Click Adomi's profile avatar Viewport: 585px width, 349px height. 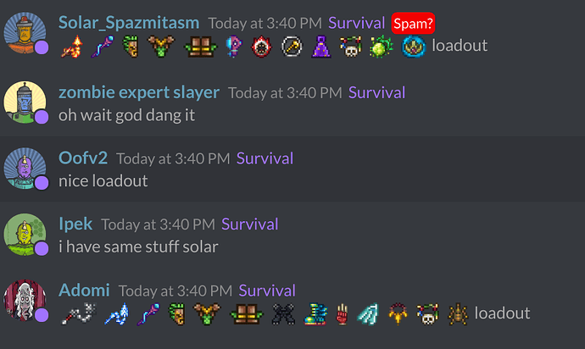click(x=25, y=301)
